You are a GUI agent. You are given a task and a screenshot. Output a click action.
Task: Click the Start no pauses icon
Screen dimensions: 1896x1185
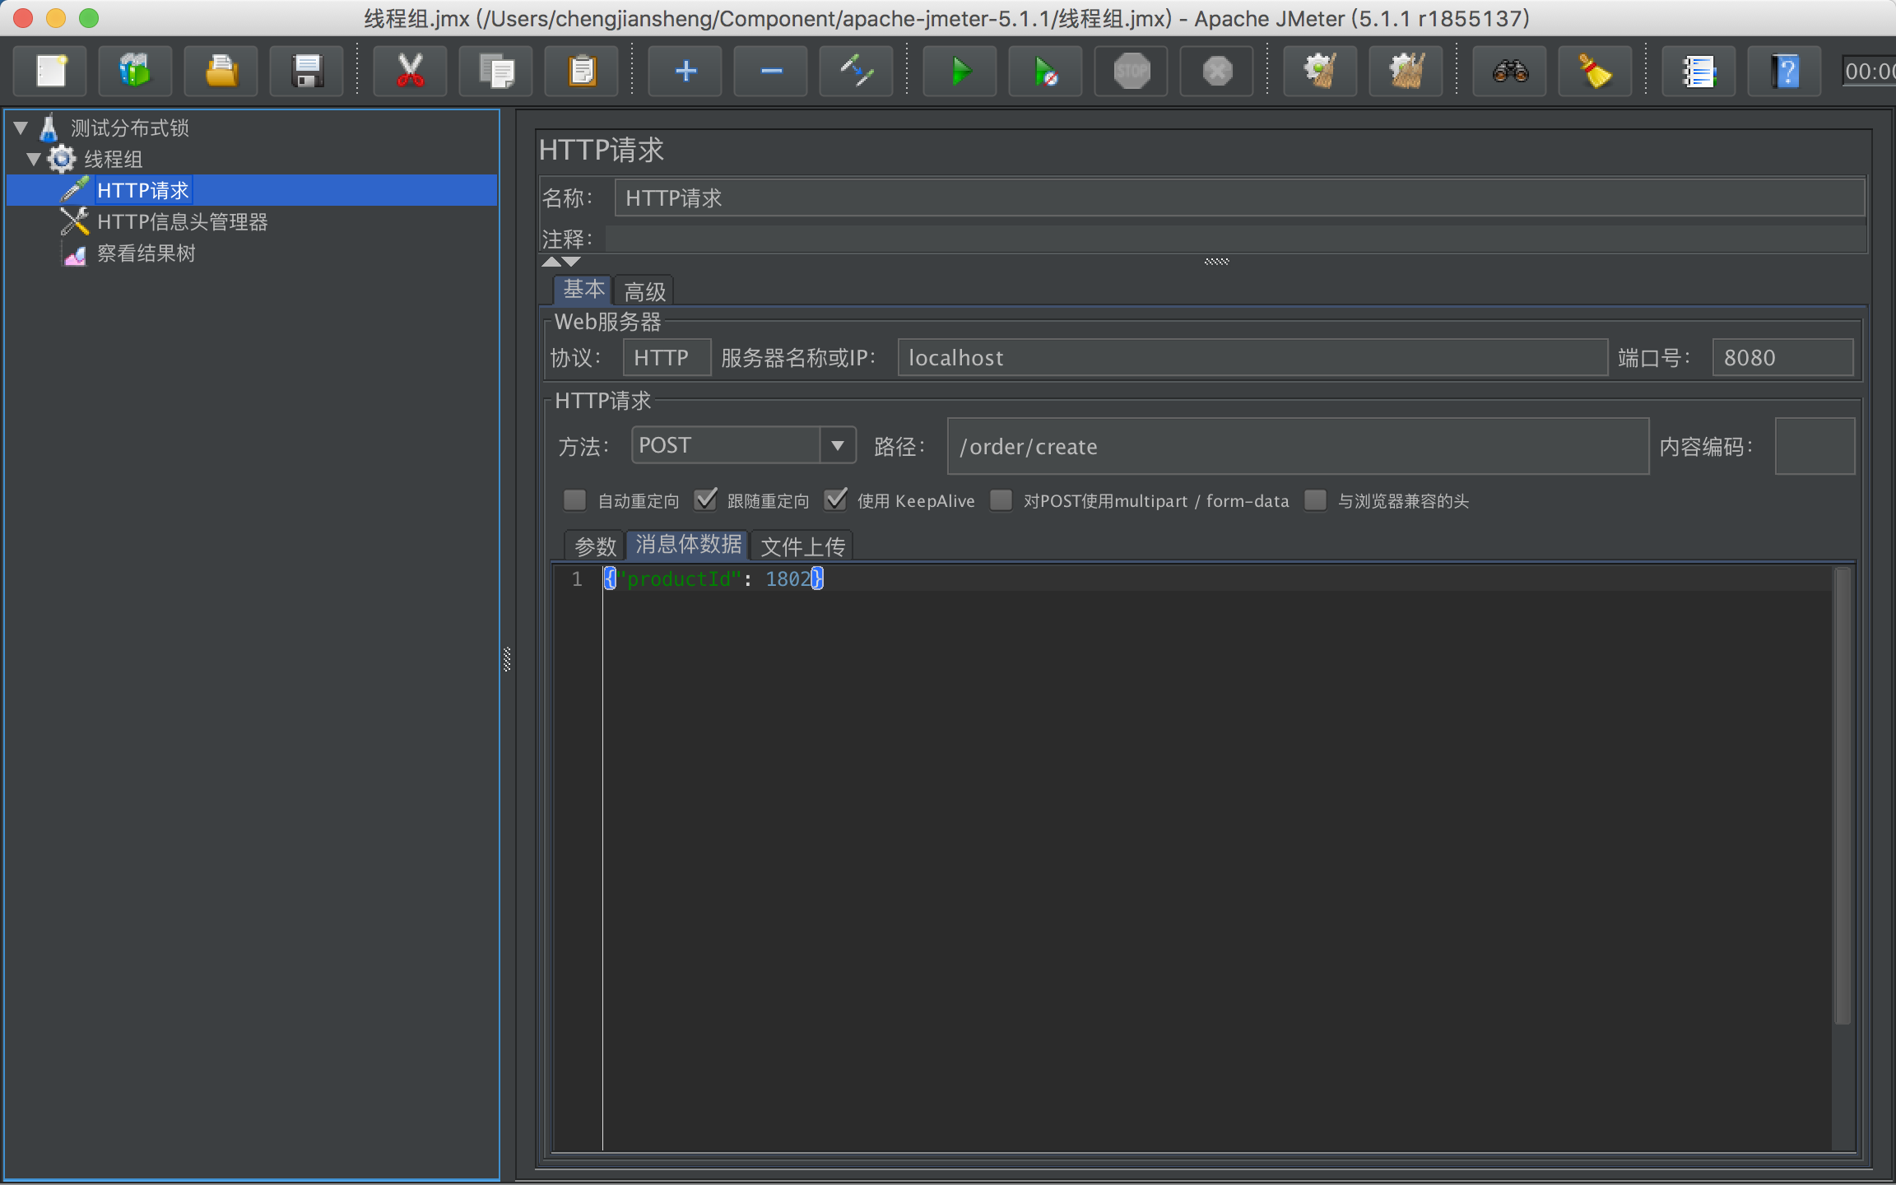click(1045, 72)
